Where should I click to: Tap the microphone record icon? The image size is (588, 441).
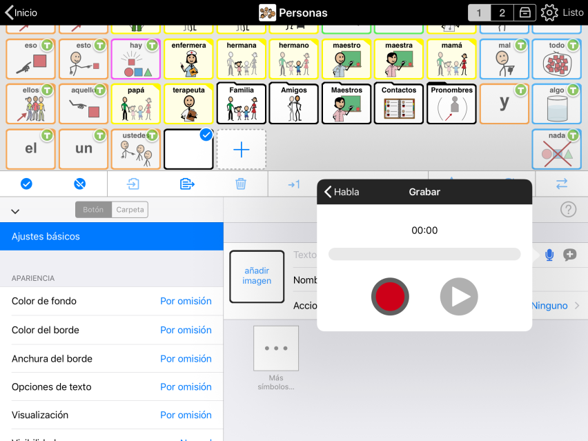click(549, 255)
